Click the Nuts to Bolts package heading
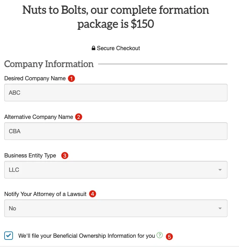 (116, 17)
